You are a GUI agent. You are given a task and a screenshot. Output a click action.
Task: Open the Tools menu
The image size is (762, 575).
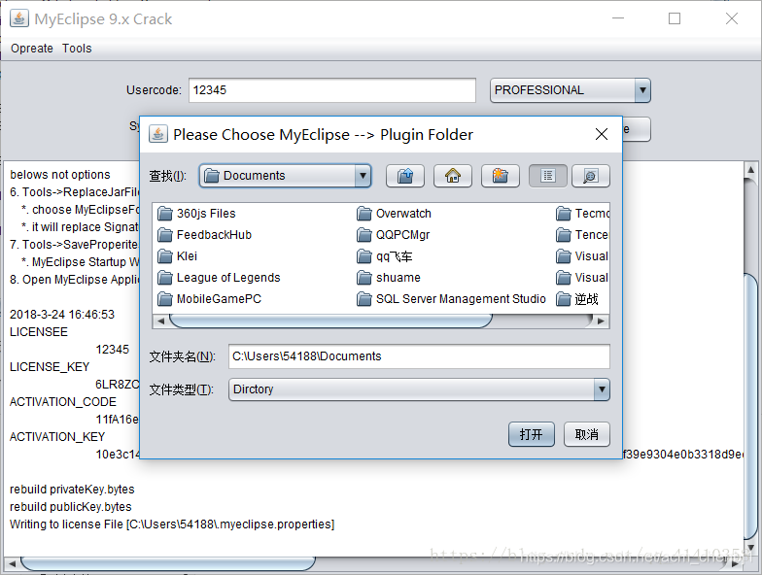(77, 49)
